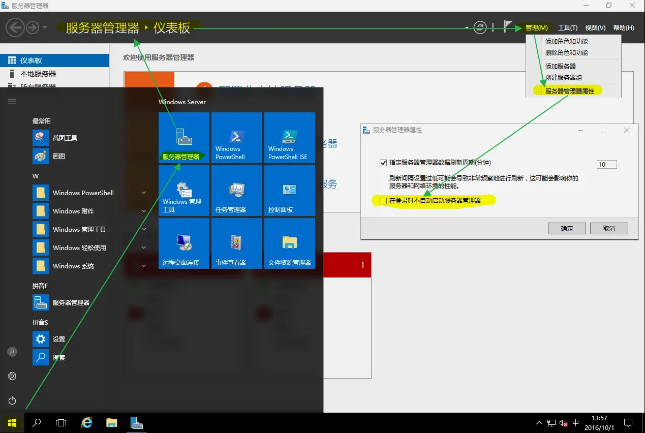The height and width of the screenshot is (433, 645).
Task: Open 截图工具 from most used list
Action: click(x=90, y=138)
